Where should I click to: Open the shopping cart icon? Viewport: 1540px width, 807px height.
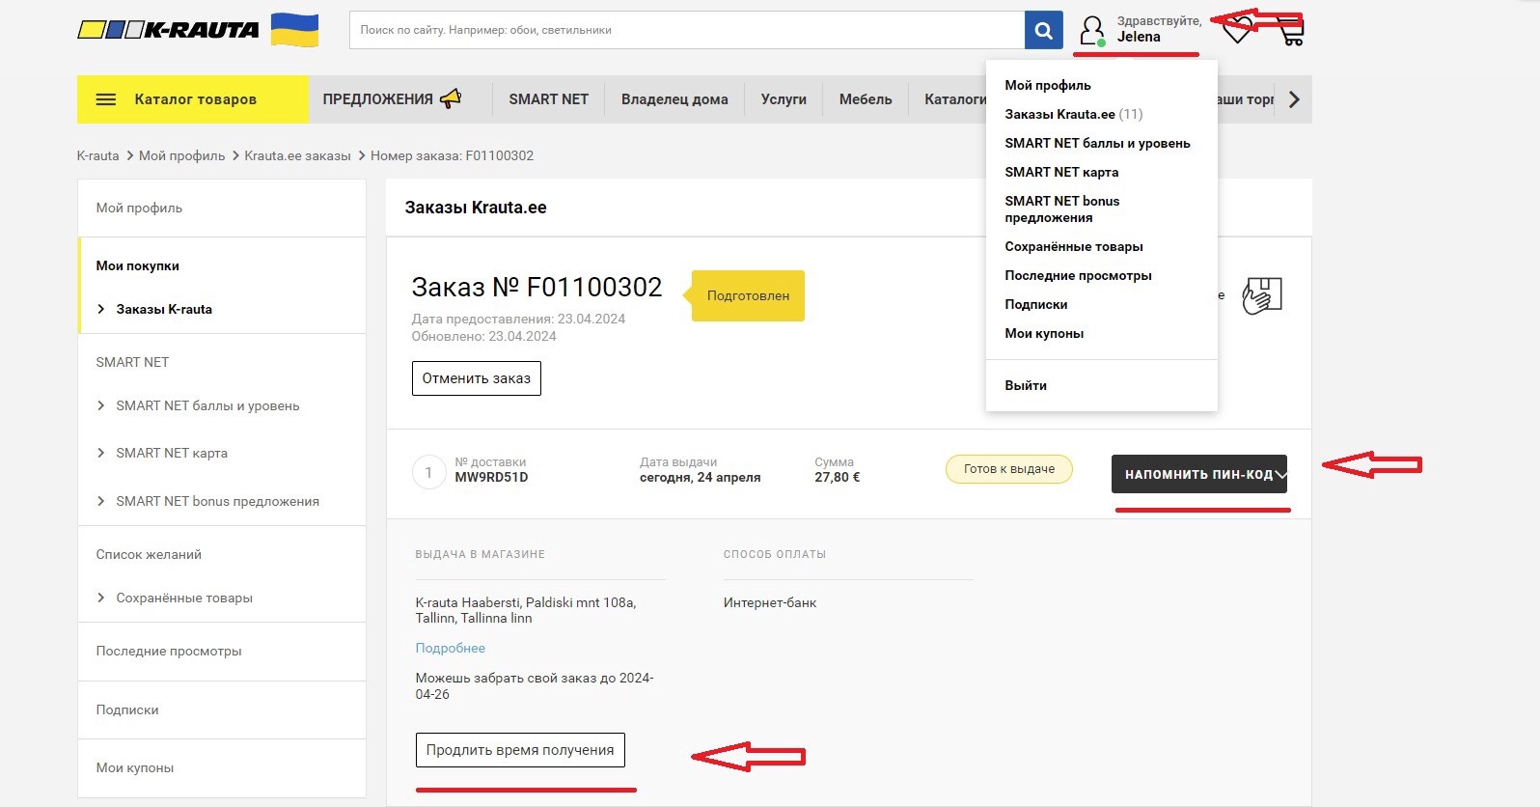click(x=1291, y=31)
